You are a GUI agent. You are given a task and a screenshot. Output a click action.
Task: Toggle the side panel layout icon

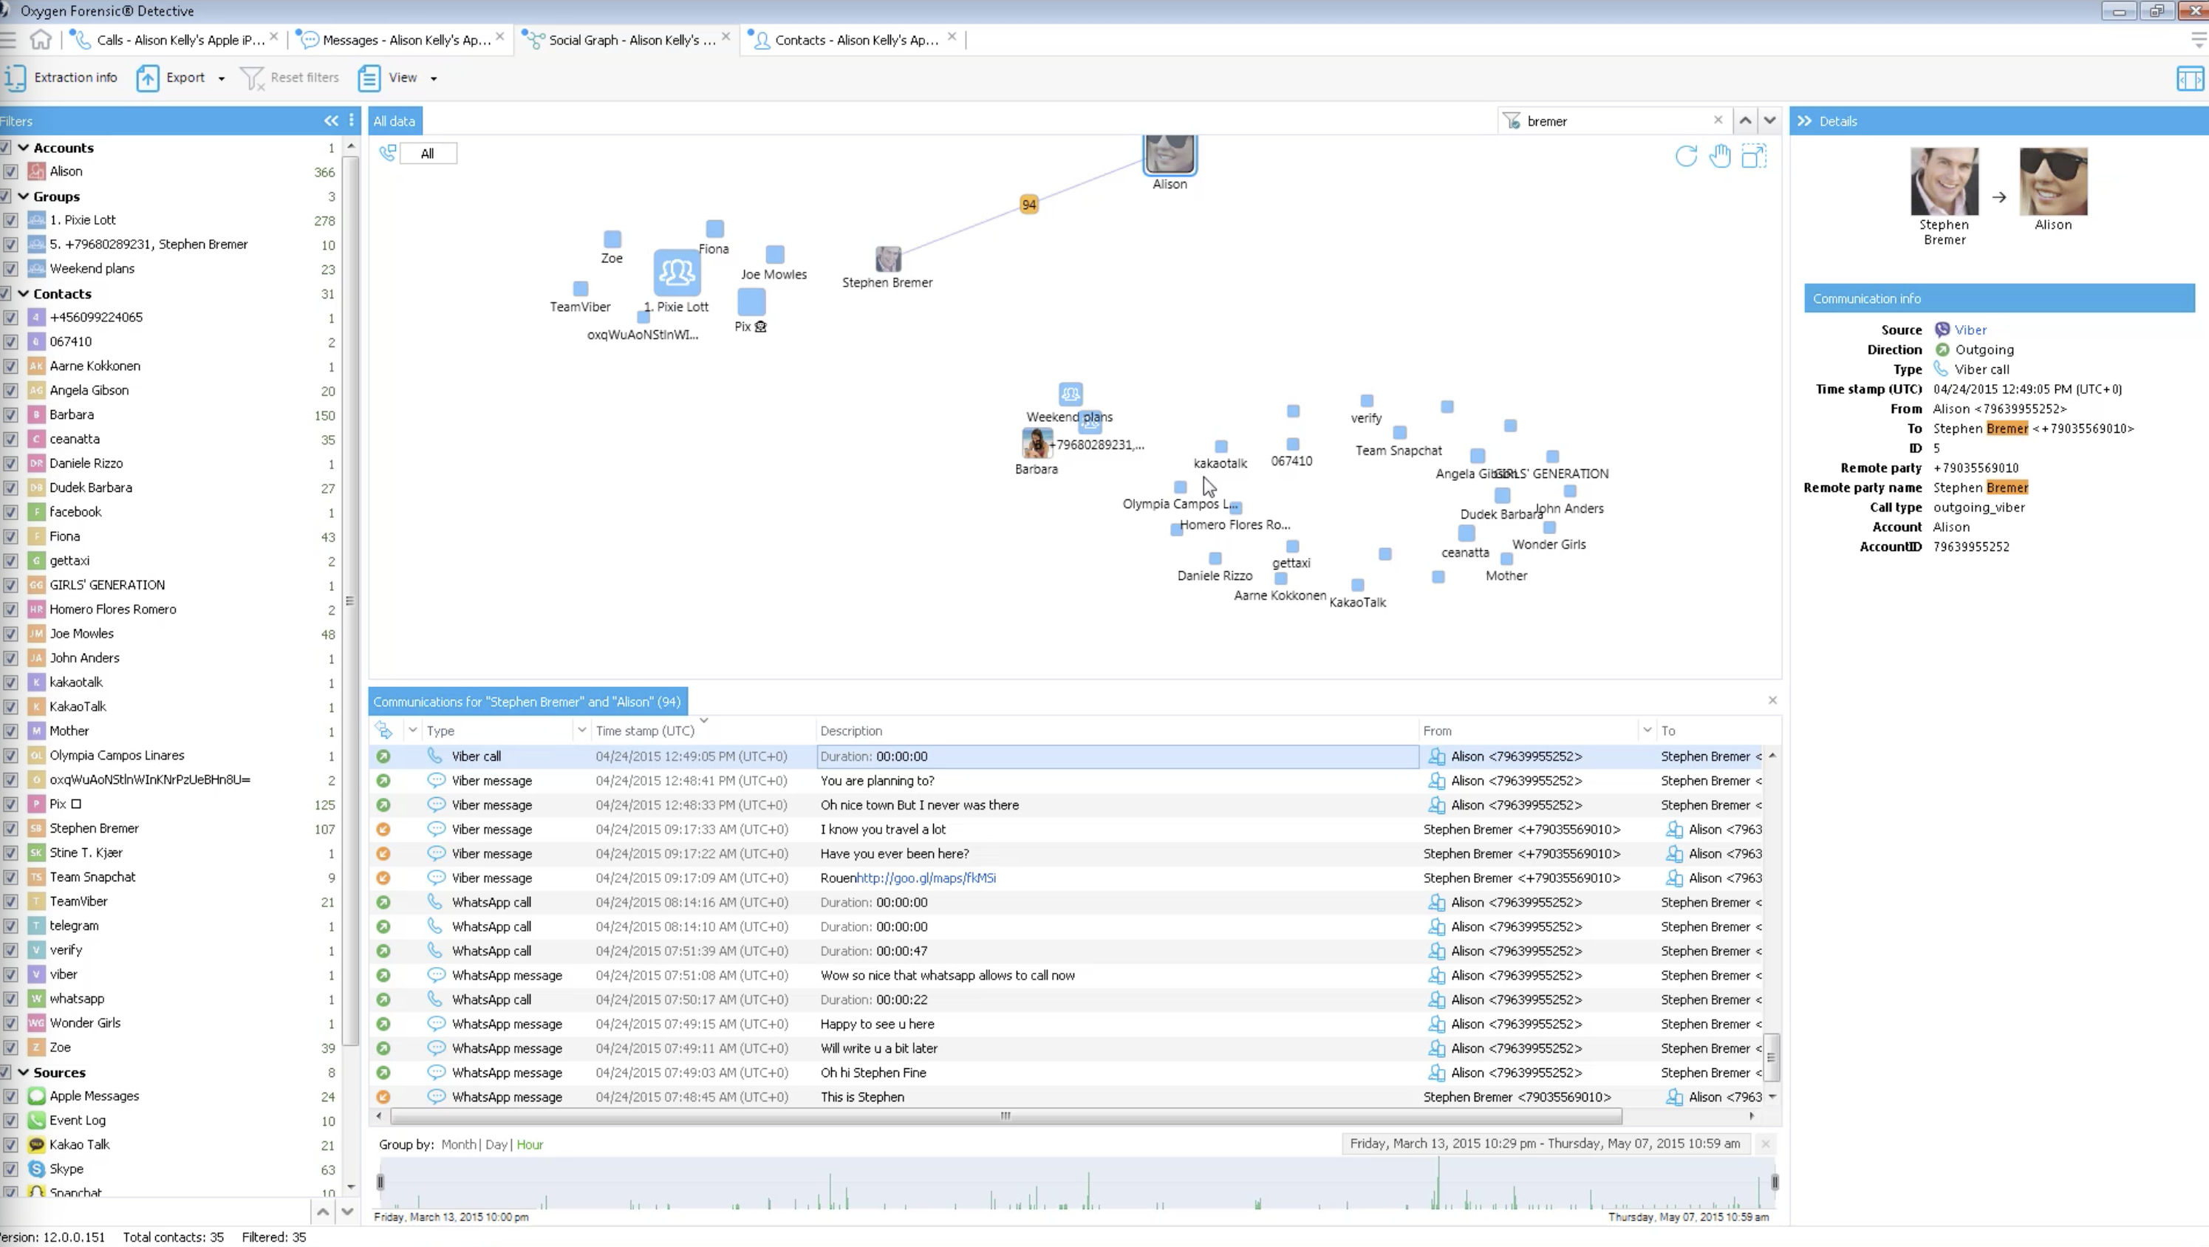coord(2189,78)
